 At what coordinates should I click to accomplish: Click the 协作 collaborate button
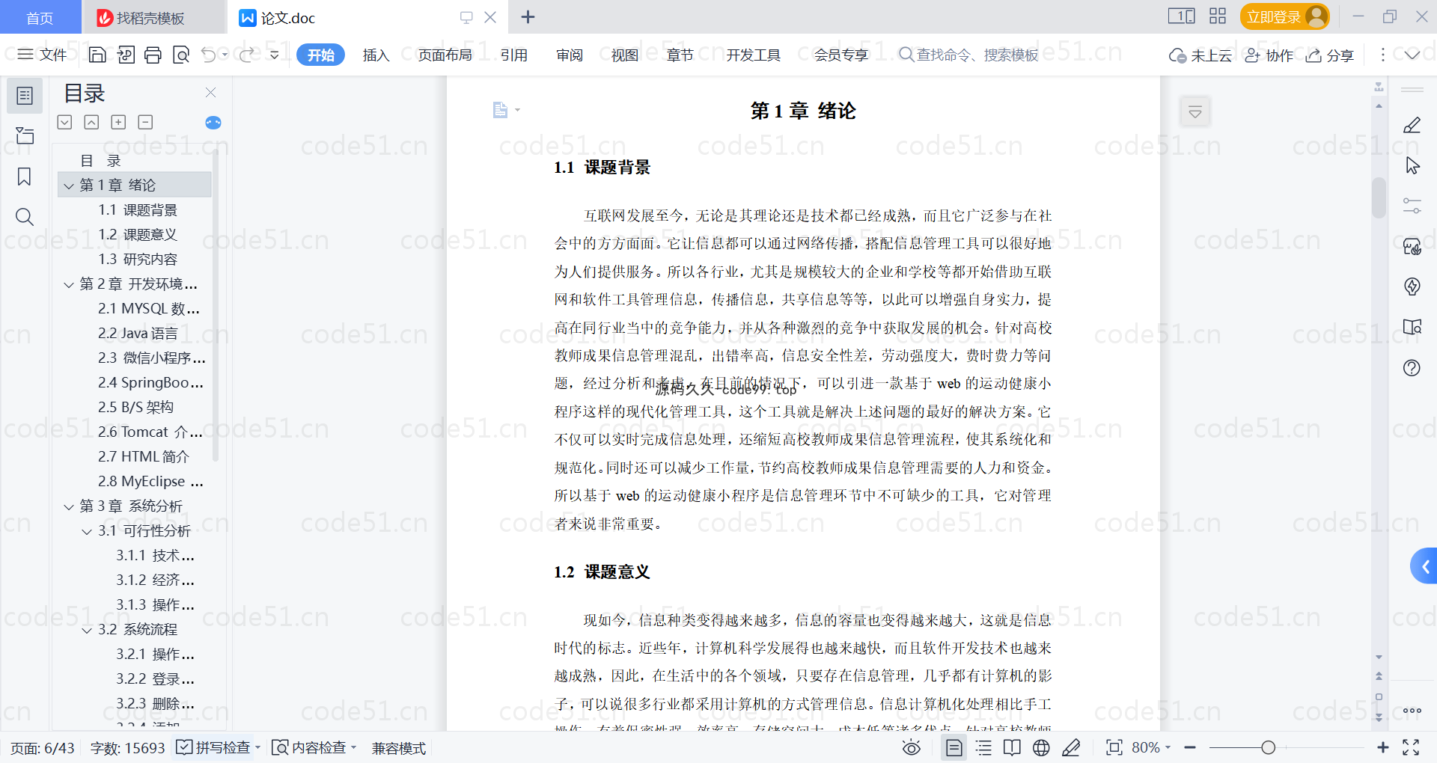[1269, 55]
